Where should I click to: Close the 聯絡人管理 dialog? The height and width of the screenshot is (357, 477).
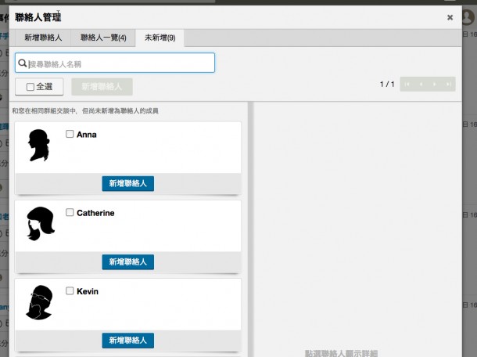[x=450, y=17]
